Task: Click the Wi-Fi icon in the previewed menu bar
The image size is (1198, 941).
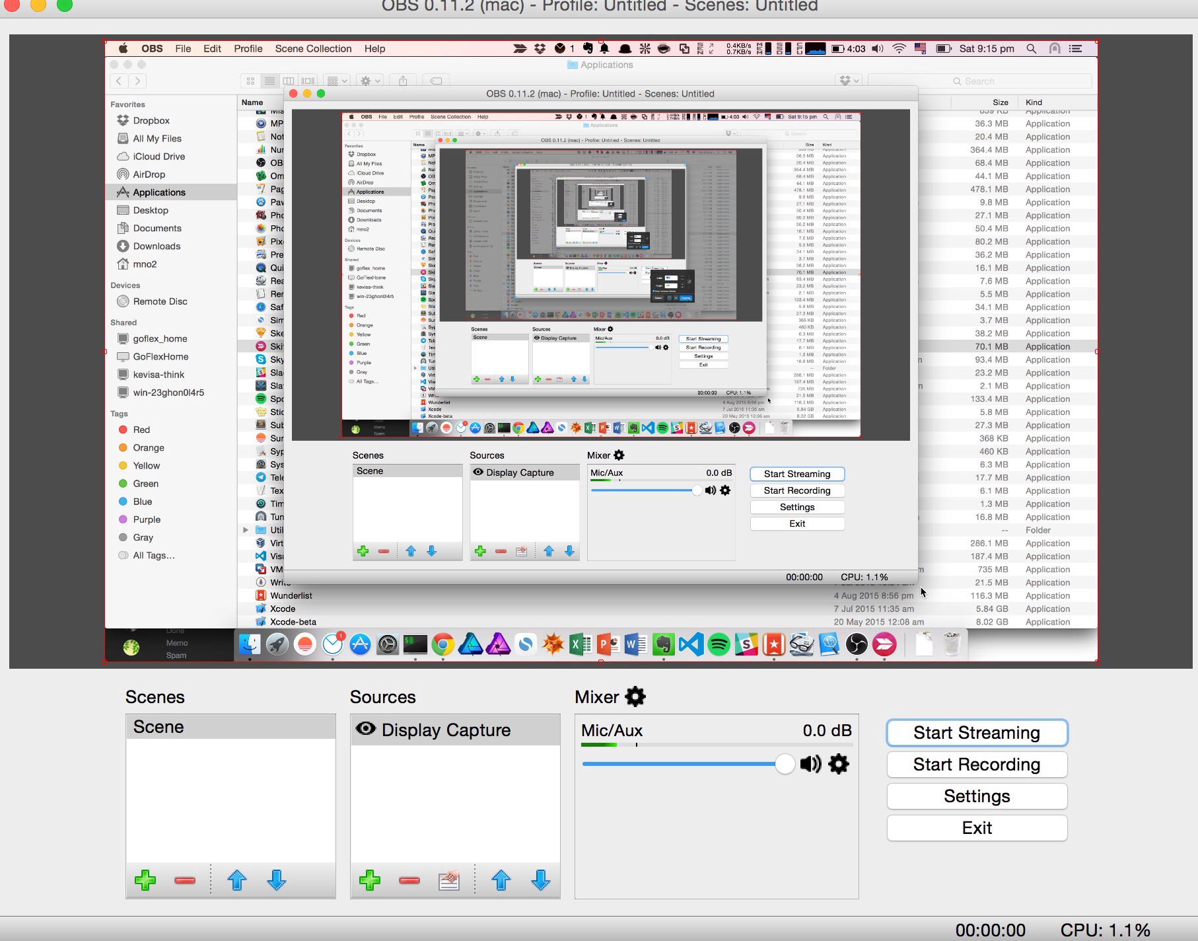Action: 899,48
